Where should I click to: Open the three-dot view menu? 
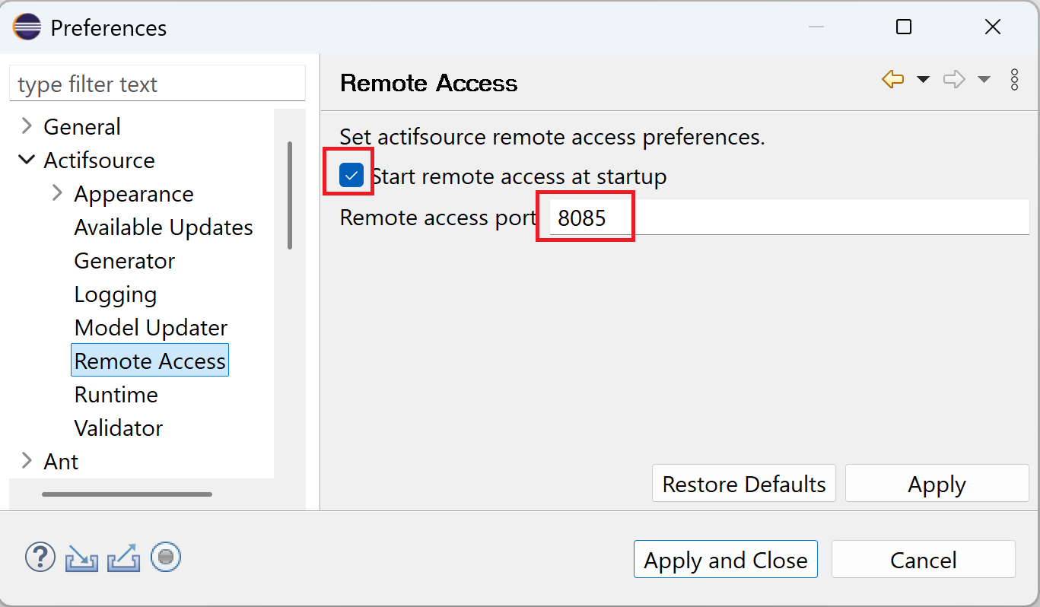pos(1014,79)
